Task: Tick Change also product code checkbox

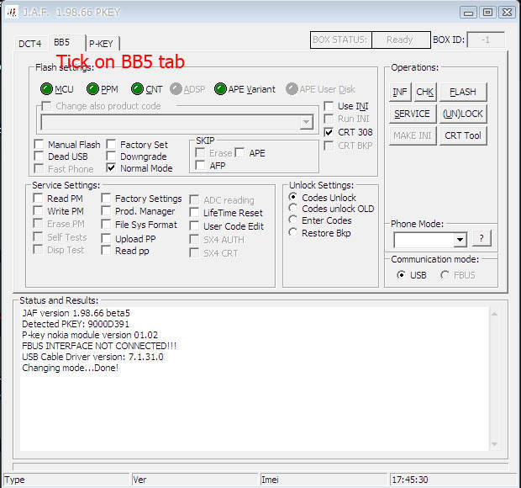Action: [46, 106]
